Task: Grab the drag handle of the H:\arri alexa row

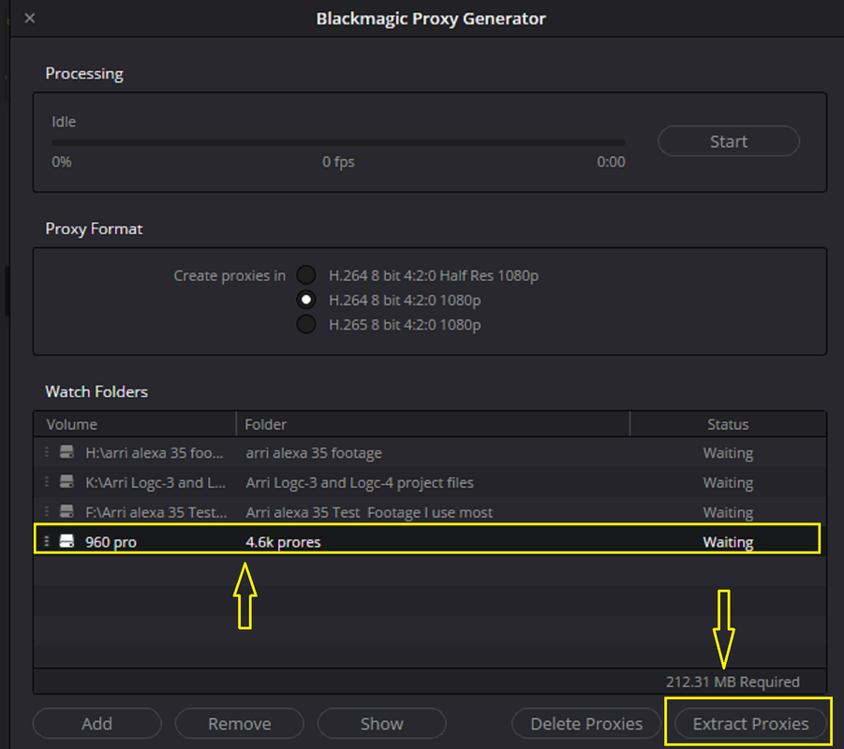Action: (47, 452)
